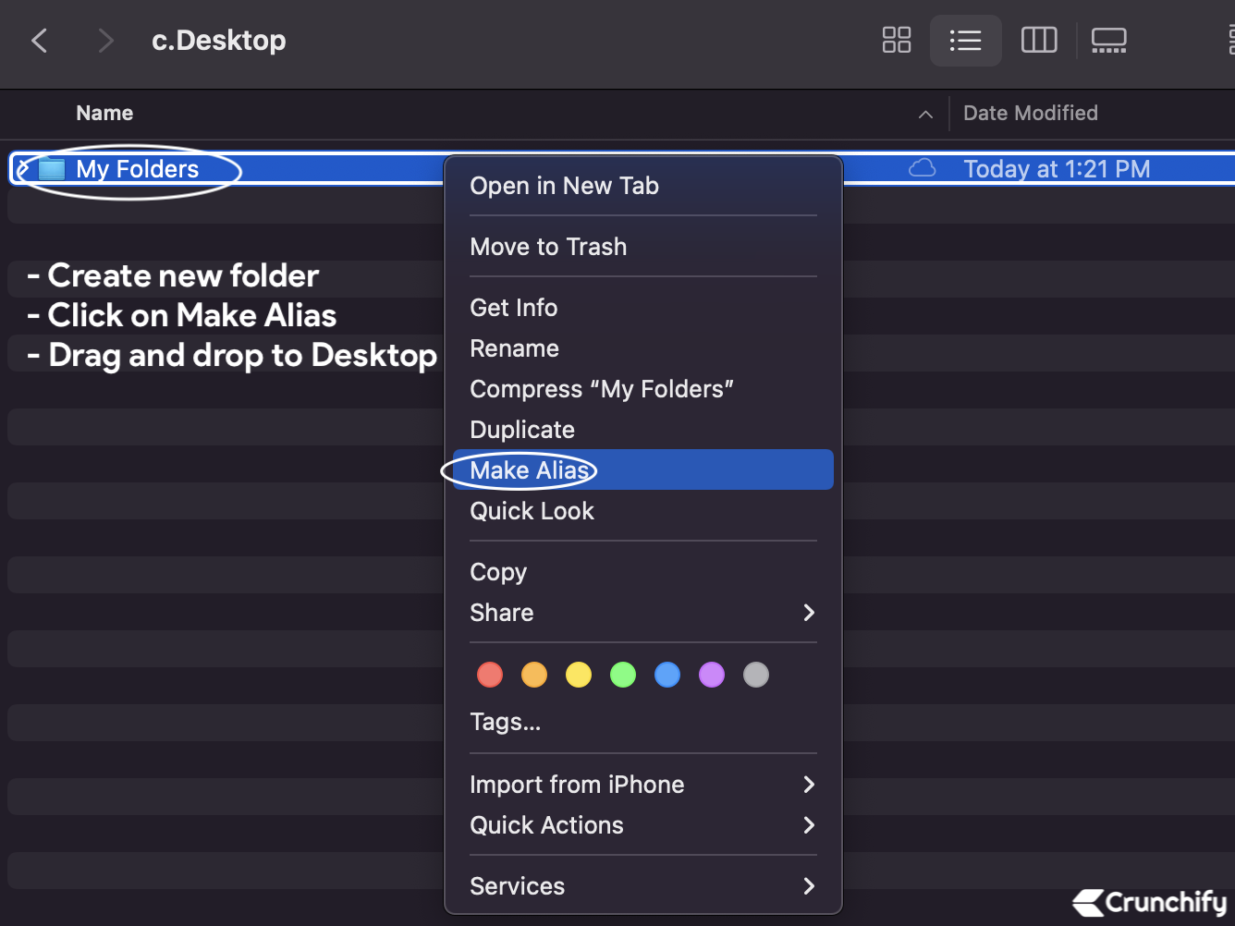Switch Finder to list view
1235x926 pixels.
(965, 41)
